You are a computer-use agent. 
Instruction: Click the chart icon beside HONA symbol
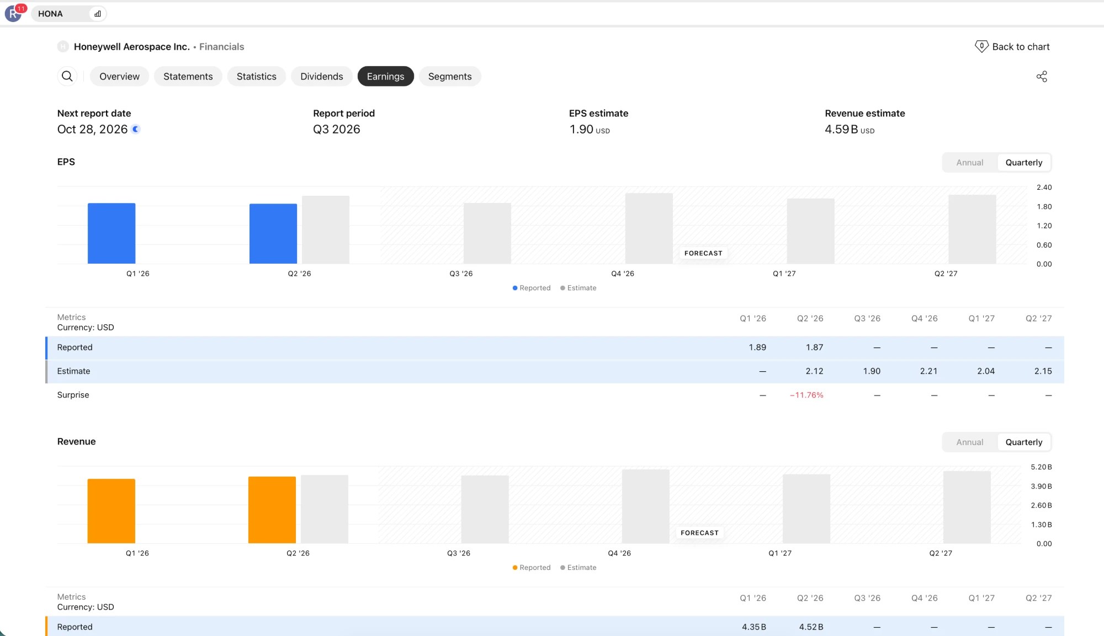(98, 14)
